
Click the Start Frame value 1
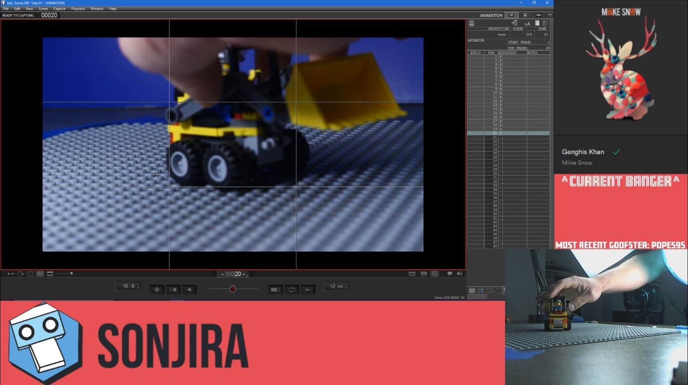point(548,42)
